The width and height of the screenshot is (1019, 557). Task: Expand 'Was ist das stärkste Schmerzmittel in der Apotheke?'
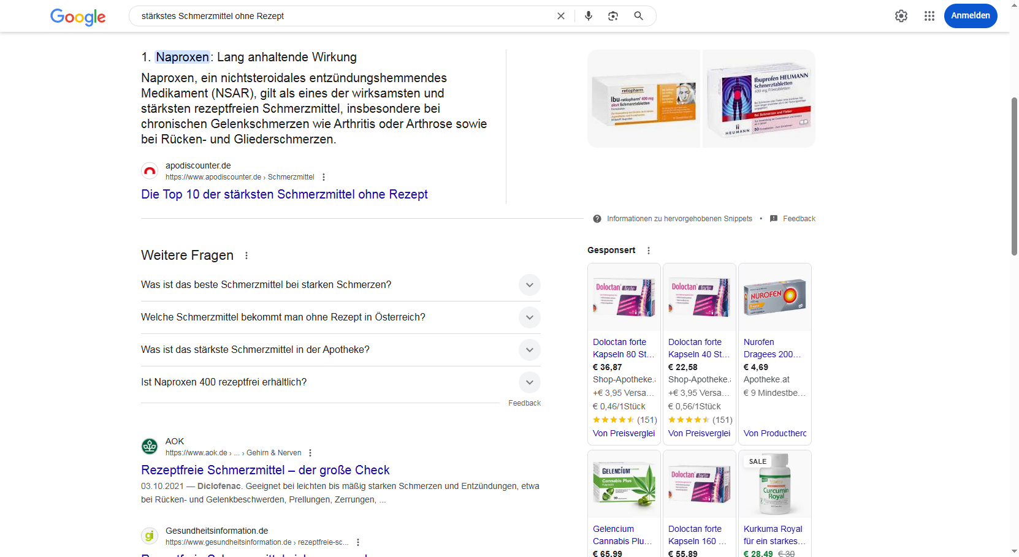tap(341, 350)
